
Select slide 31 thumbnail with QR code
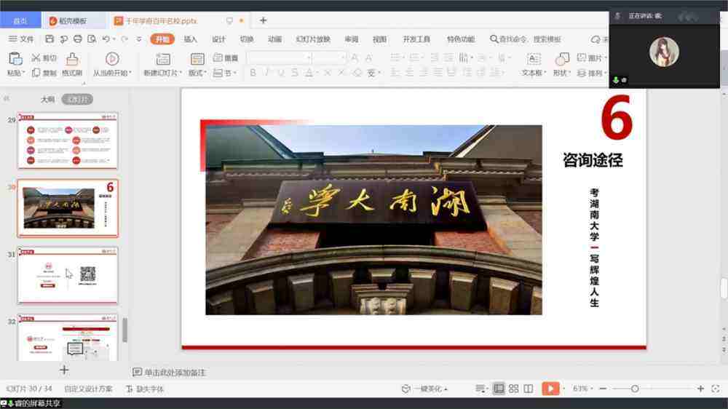coord(68,275)
